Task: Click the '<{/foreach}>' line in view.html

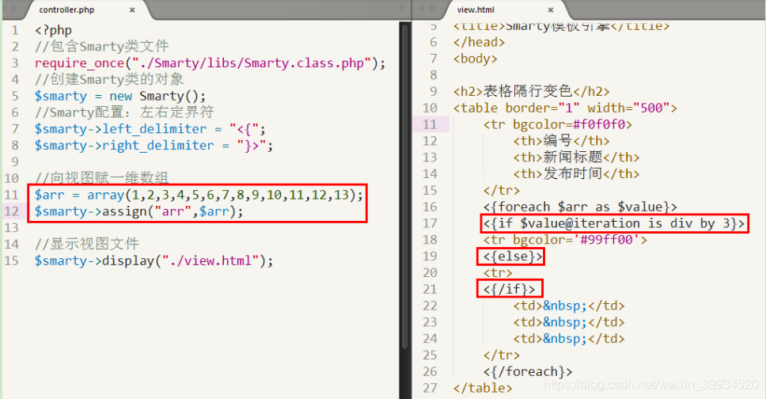Action: coord(528,371)
